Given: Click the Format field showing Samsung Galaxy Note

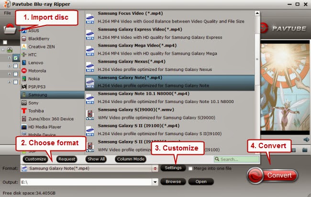Looking at the screenshot, I should tap(86, 169).
